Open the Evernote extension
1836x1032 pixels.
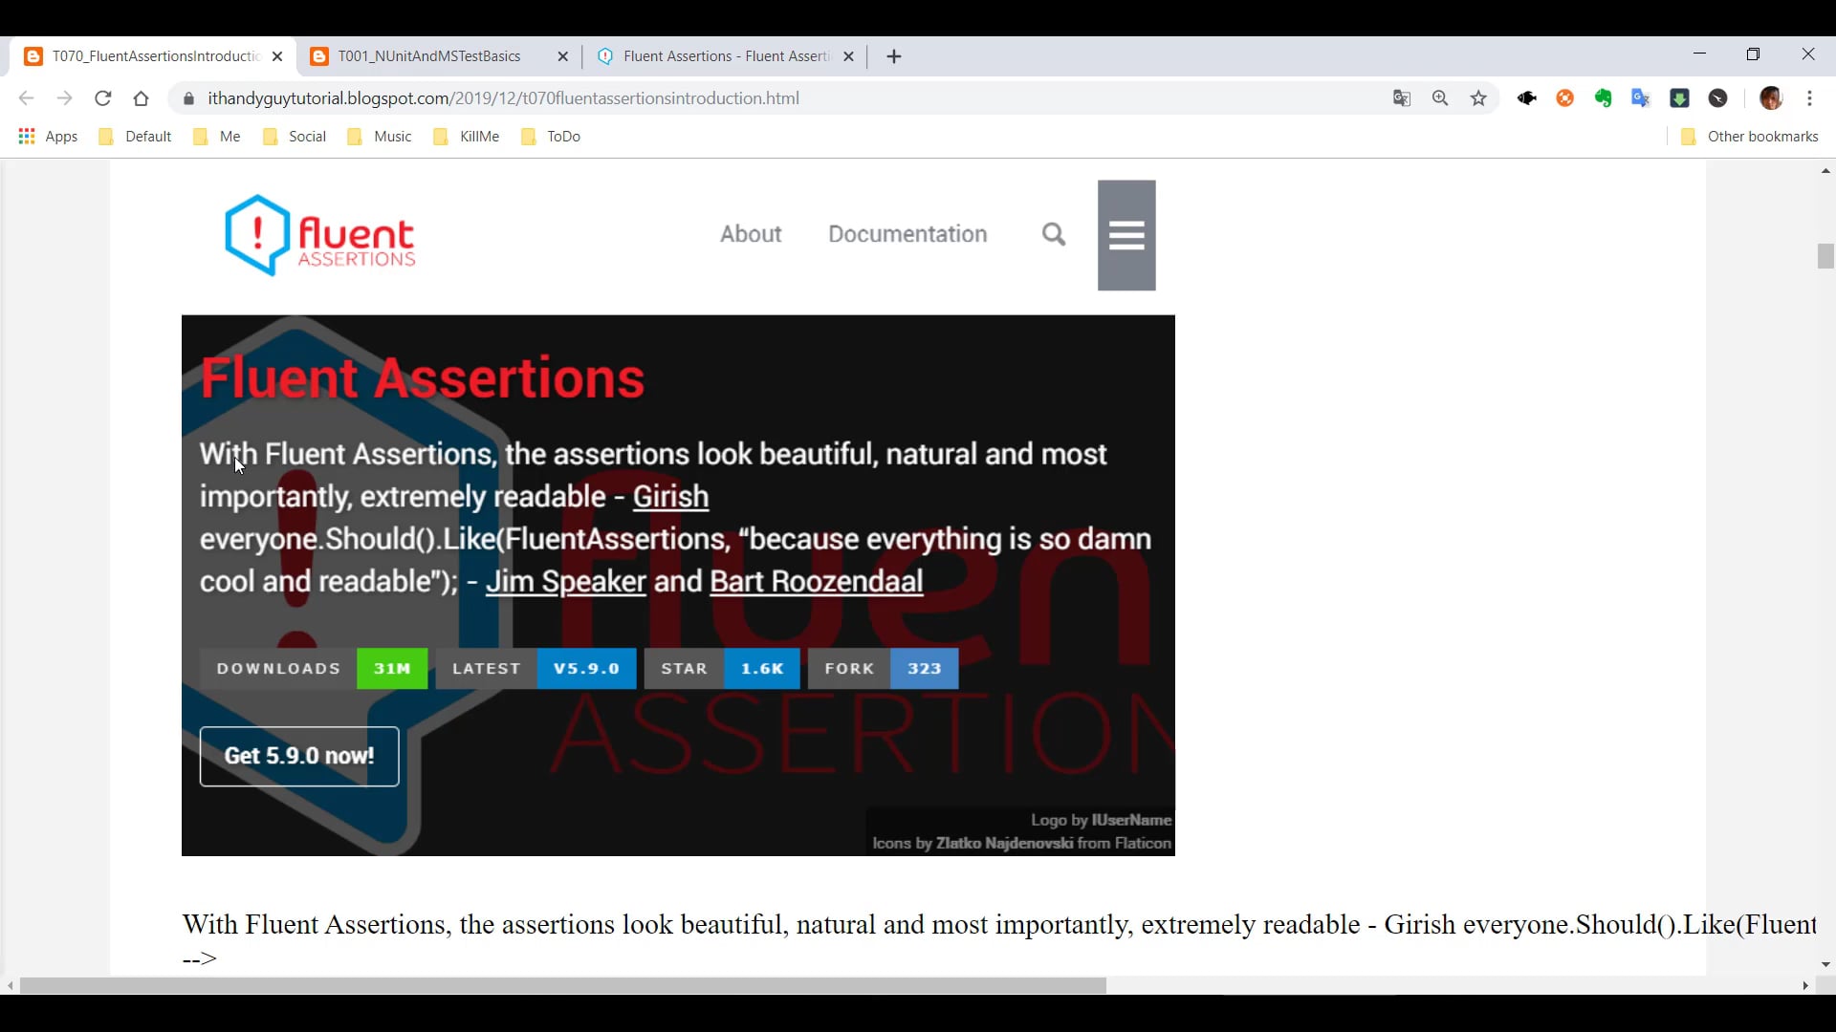[1604, 97]
